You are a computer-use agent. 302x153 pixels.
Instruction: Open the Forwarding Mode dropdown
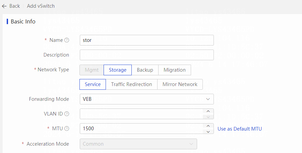point(147,99)
